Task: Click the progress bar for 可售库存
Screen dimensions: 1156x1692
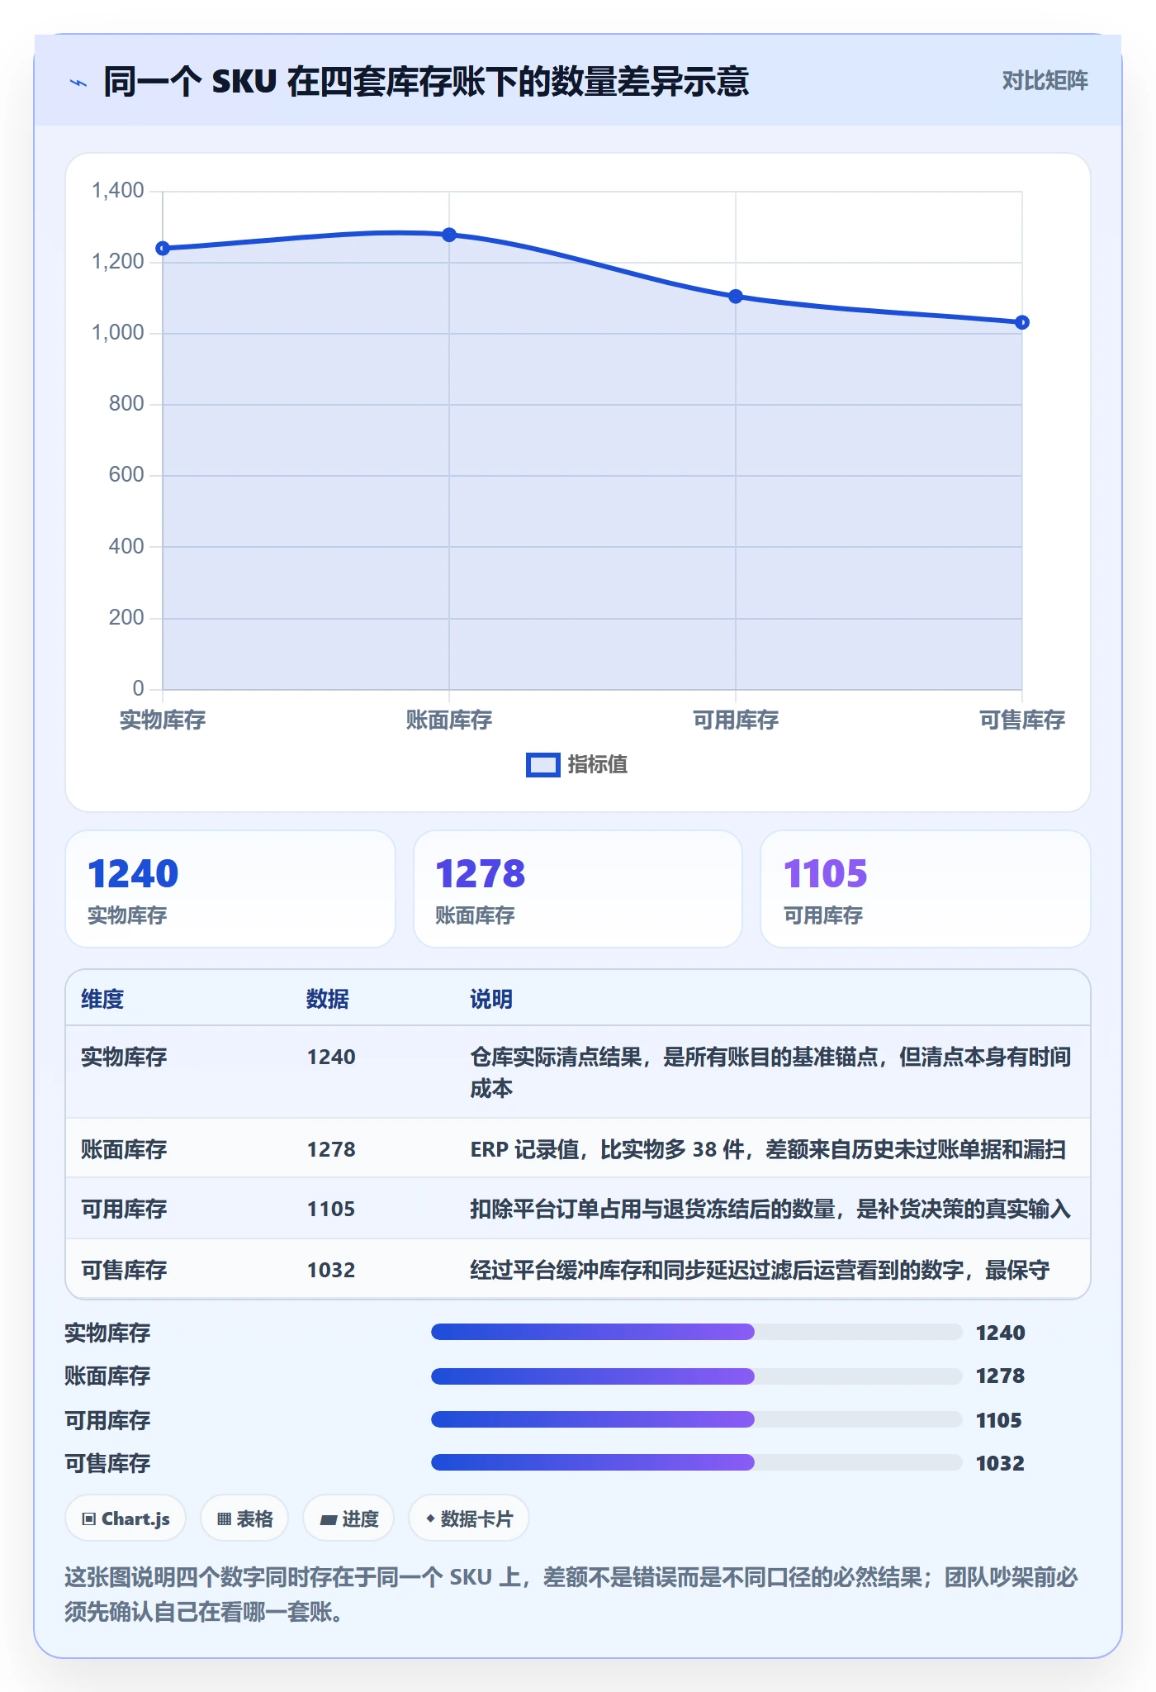Action: (x=697, y=1462)
